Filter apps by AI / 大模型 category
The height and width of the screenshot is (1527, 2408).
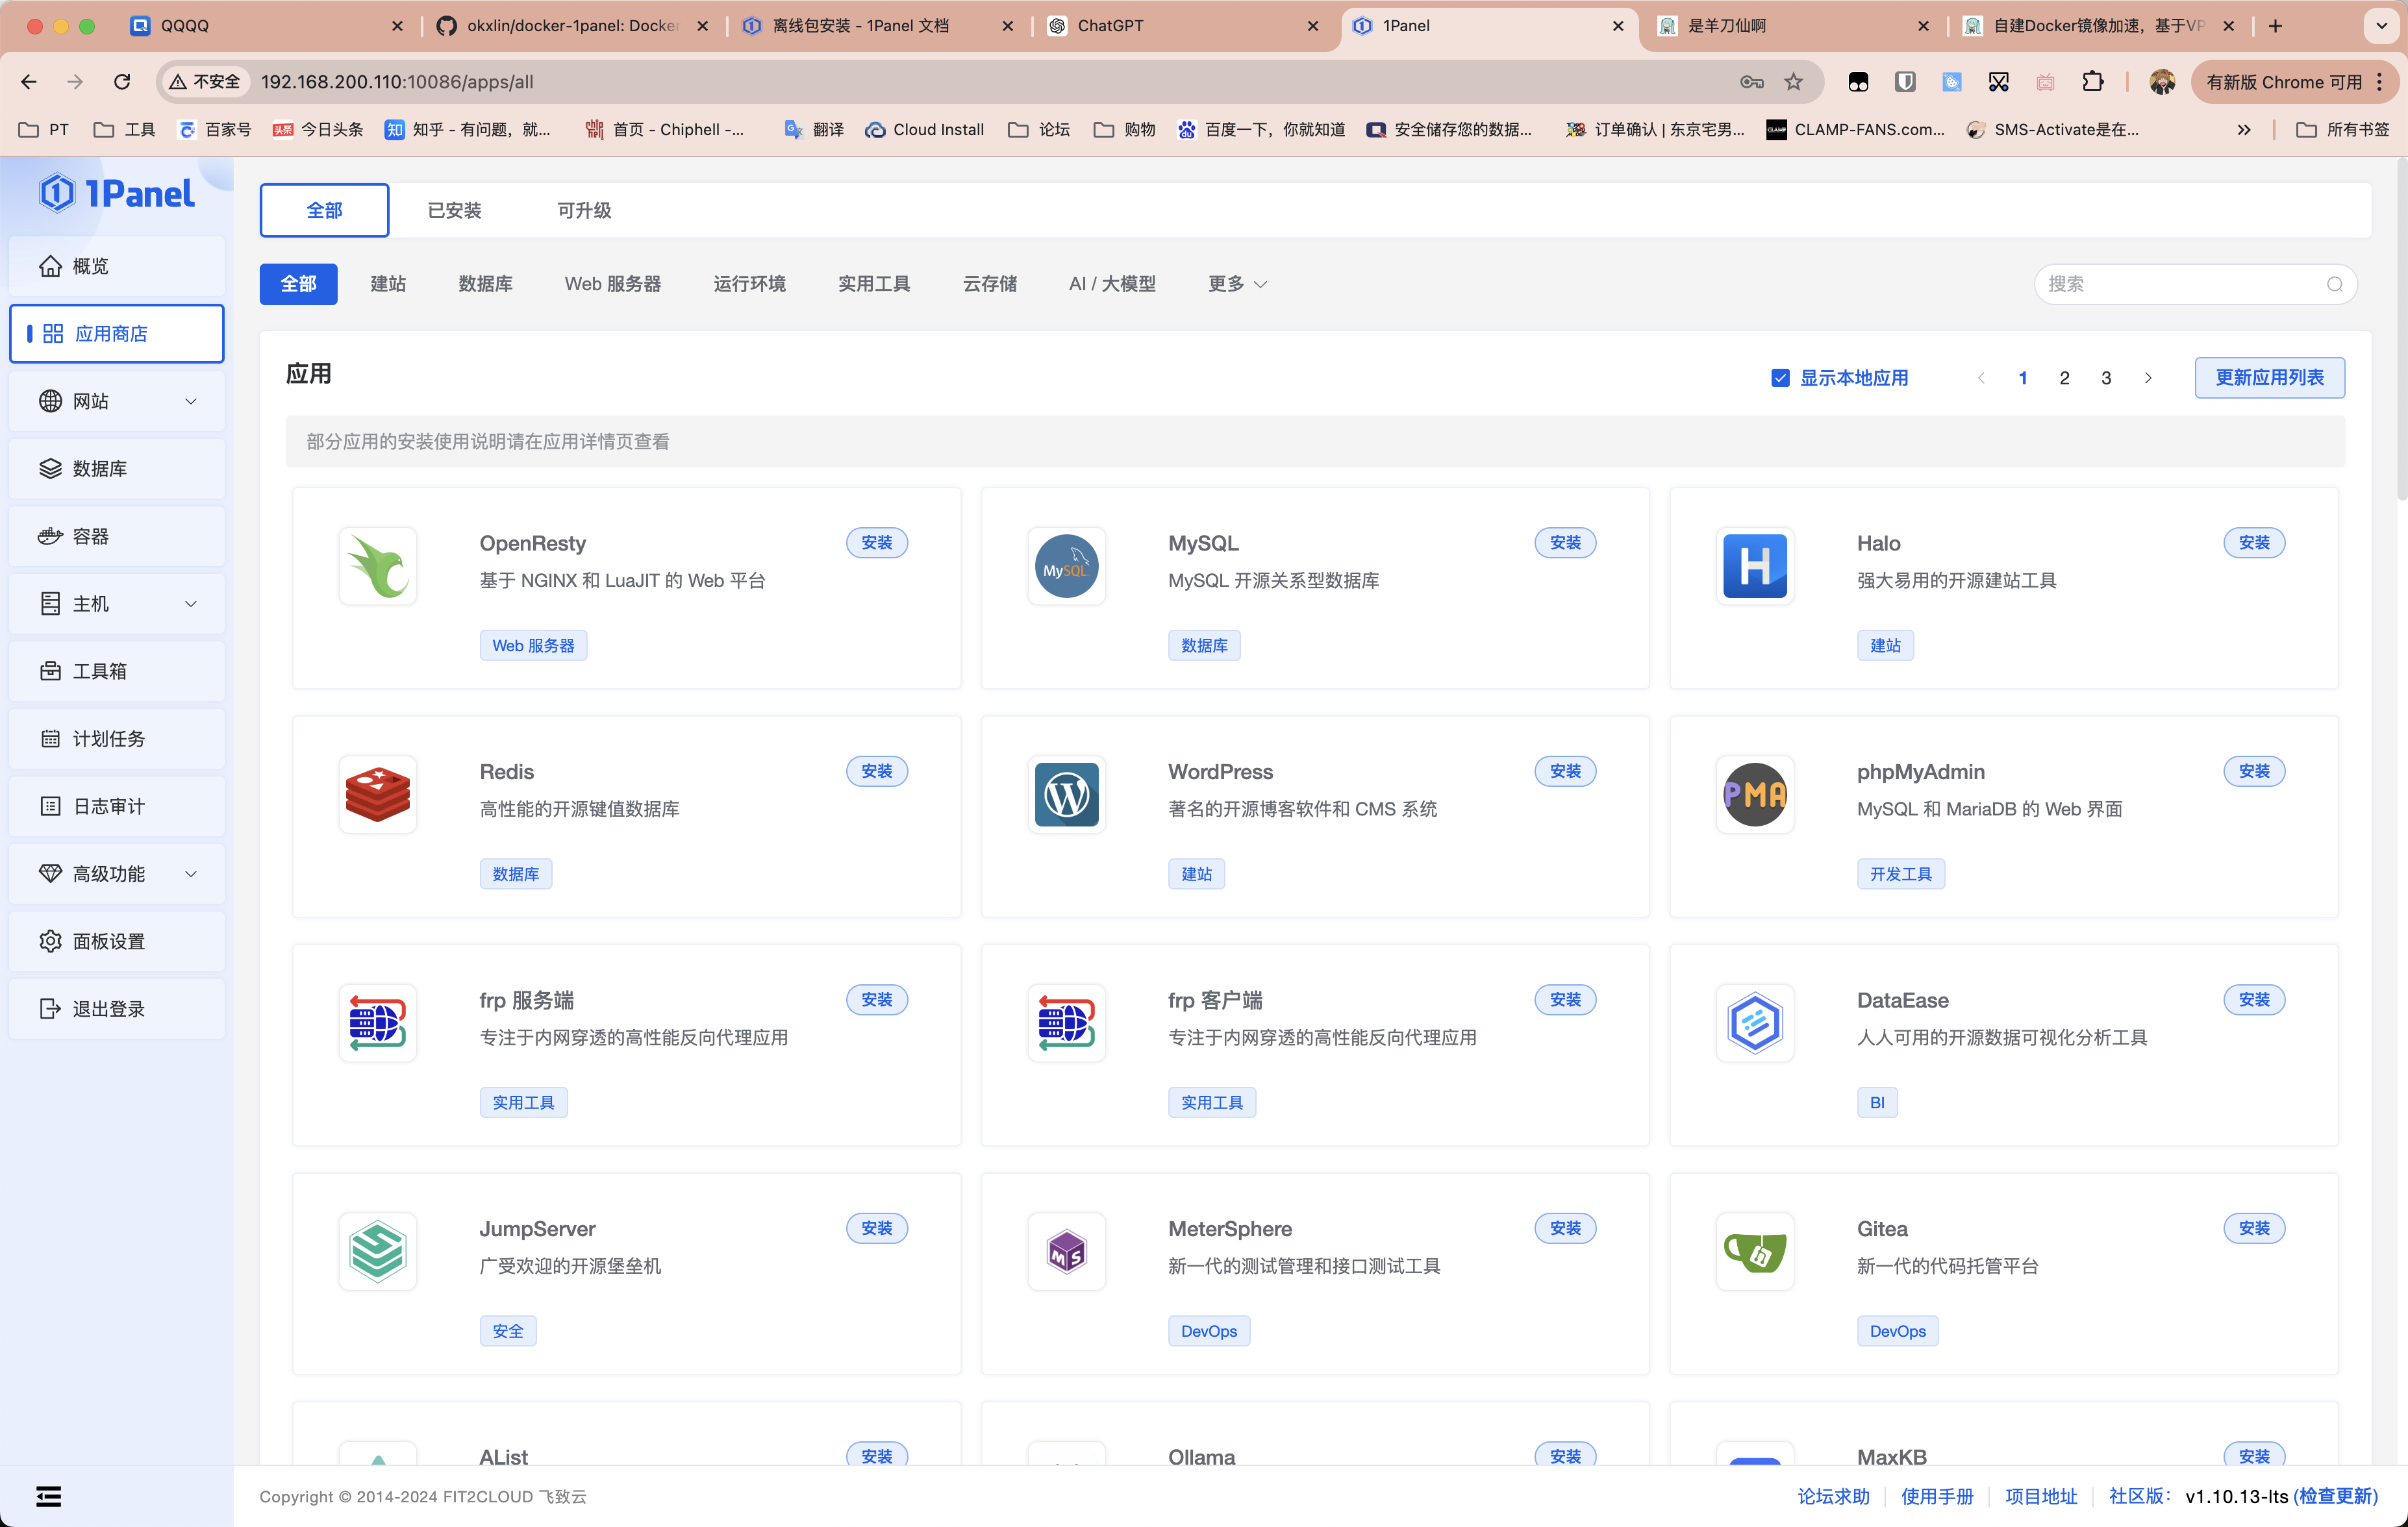(1112, 284)
